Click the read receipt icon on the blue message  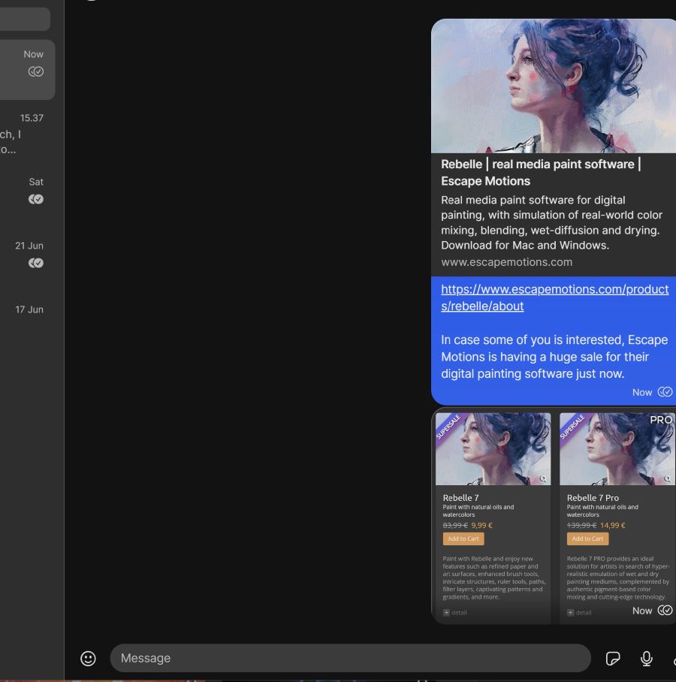tap(665, 392)
